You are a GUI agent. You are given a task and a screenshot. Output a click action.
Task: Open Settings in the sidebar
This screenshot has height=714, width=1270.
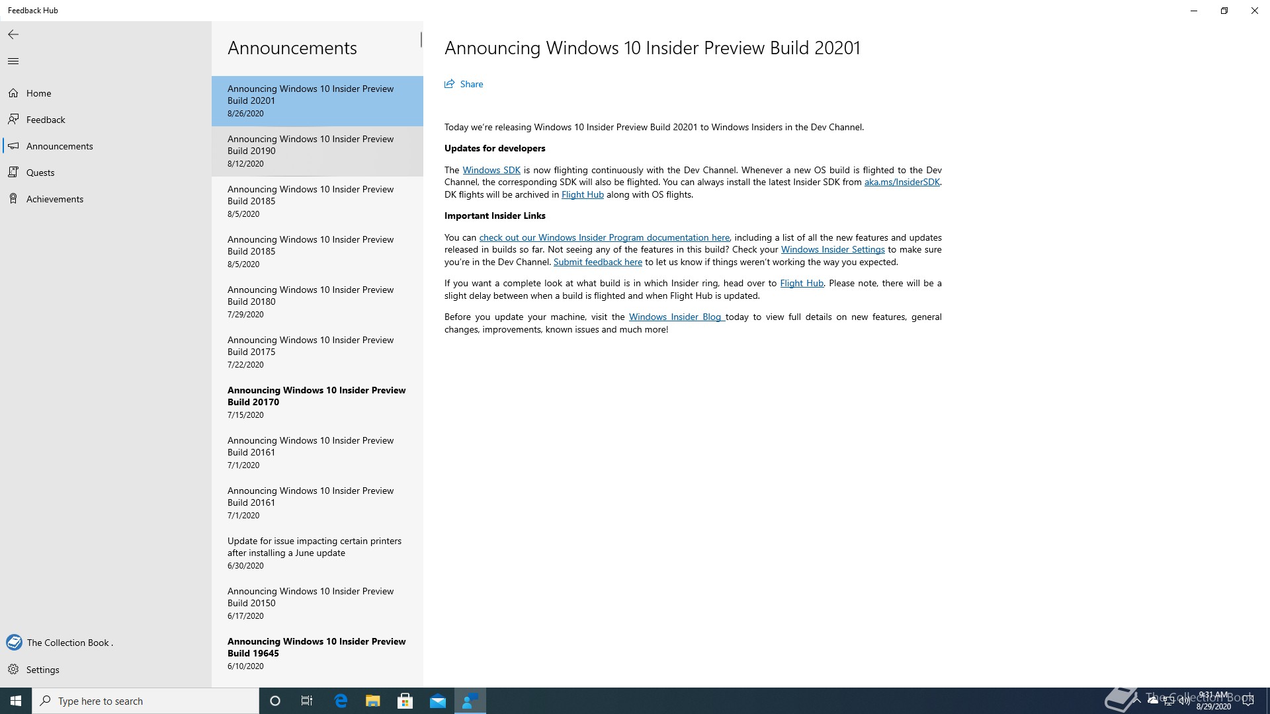pos(106,670)
